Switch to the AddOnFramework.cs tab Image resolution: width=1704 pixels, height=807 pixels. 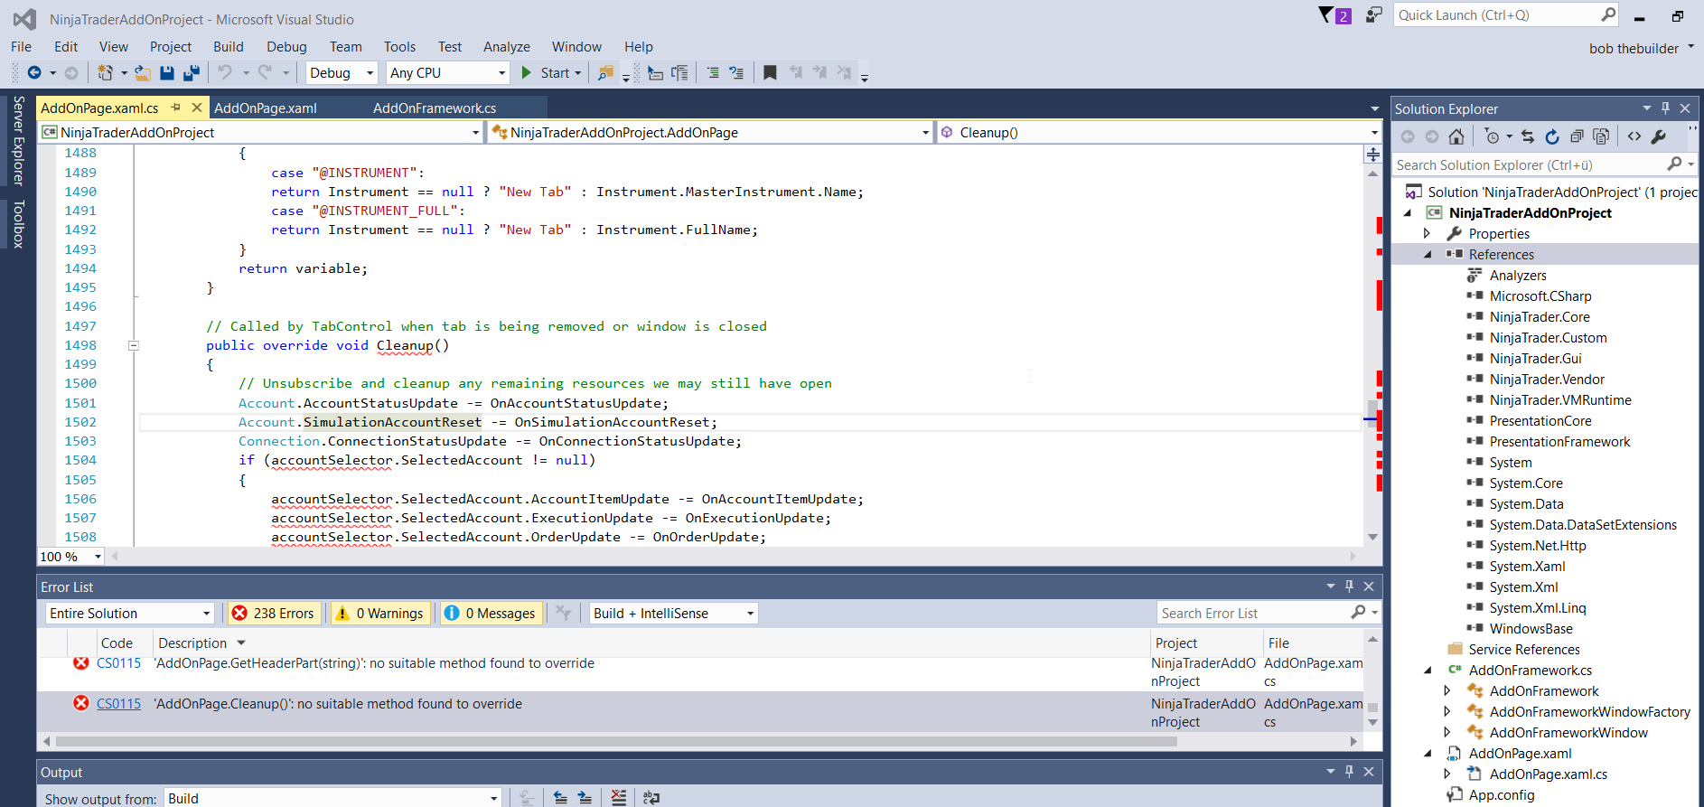coord(435,108)
